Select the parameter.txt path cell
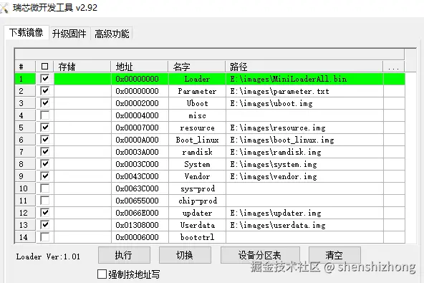424x283 pixels. point(305,91)
